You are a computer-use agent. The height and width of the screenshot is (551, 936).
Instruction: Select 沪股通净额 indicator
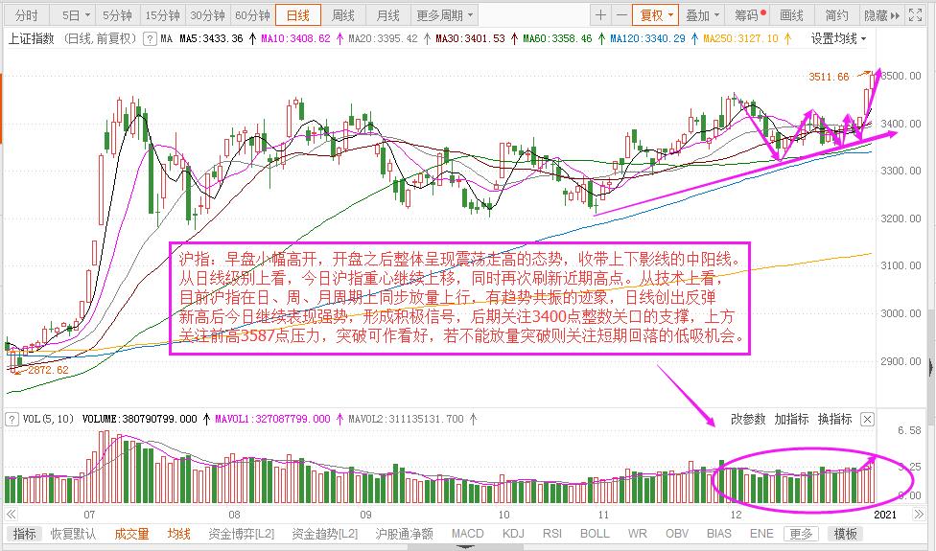pyautogui.click(x=404, y=534)
